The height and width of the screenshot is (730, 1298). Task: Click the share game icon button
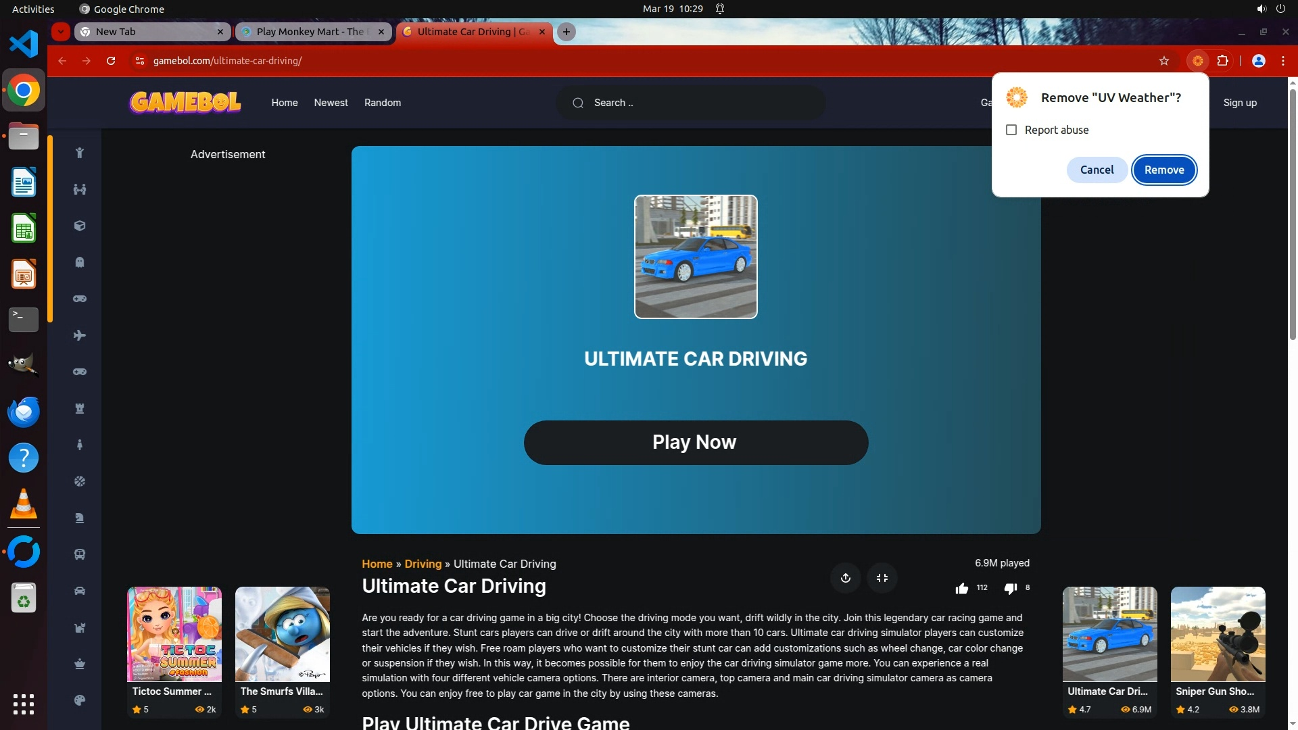(x=845, y=578)
